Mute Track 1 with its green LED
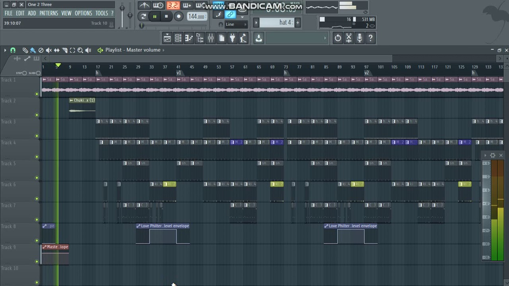This screenshot has height=286, width=509. coord(37,94)
